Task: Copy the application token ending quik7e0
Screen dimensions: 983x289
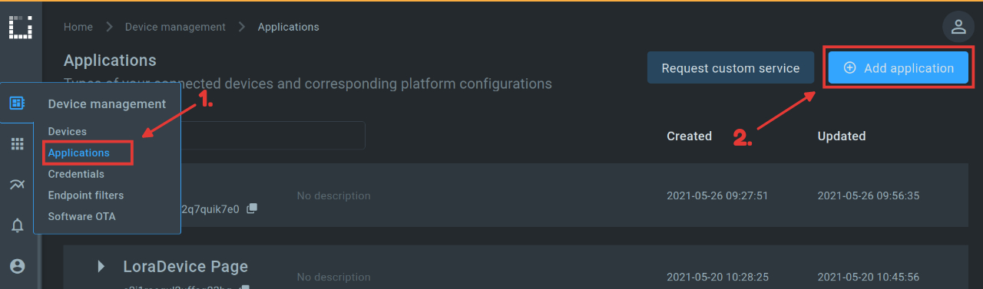Action: 252,209
